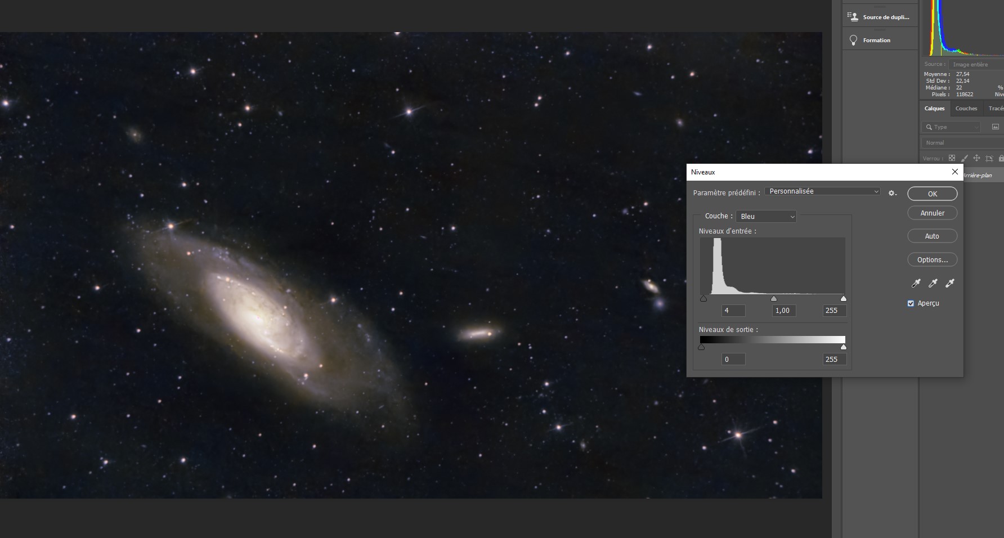The width and height of the screenshot is (1004, 538).
Task: Click the lock image pixels brush icon
Action: point(964,159)
